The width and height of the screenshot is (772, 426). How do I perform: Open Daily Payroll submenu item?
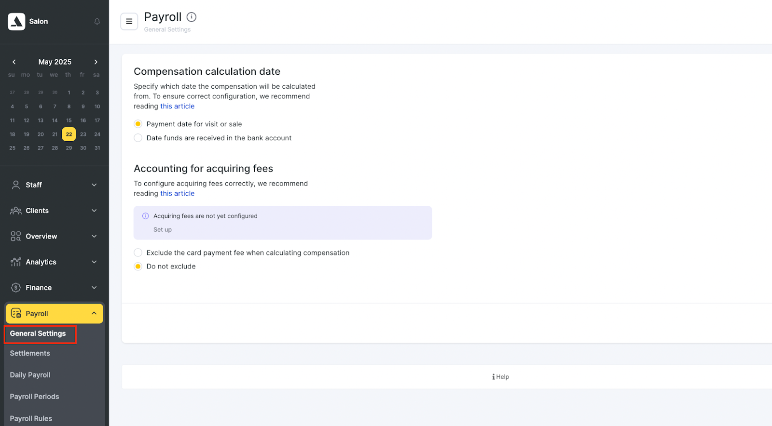[30, 375]
